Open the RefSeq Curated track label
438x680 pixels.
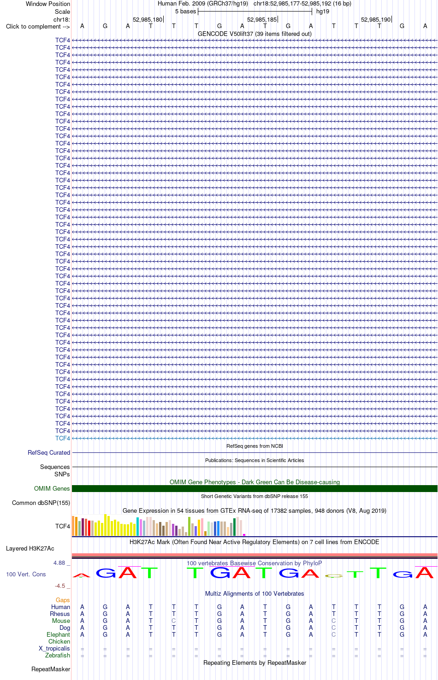coord(49,452)
